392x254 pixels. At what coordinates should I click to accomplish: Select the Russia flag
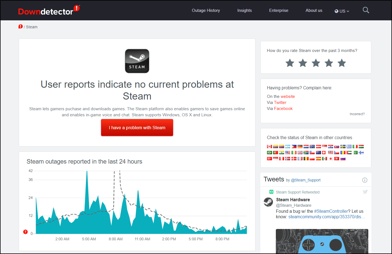[x=343, y=159]
